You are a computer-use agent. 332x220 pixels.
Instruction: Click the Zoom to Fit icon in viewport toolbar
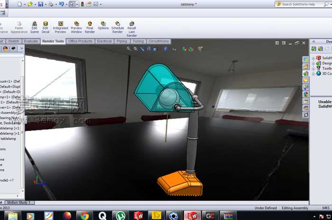click(x=129, y=49)
